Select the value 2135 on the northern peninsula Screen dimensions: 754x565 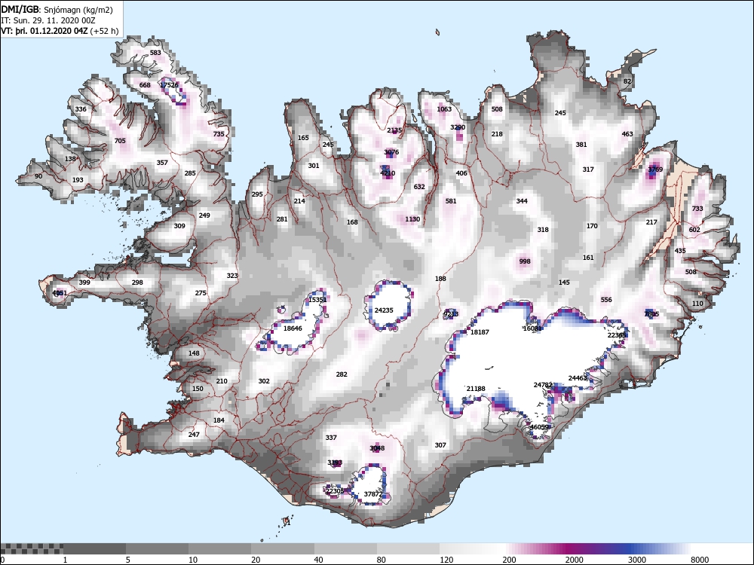coord(394,130)
